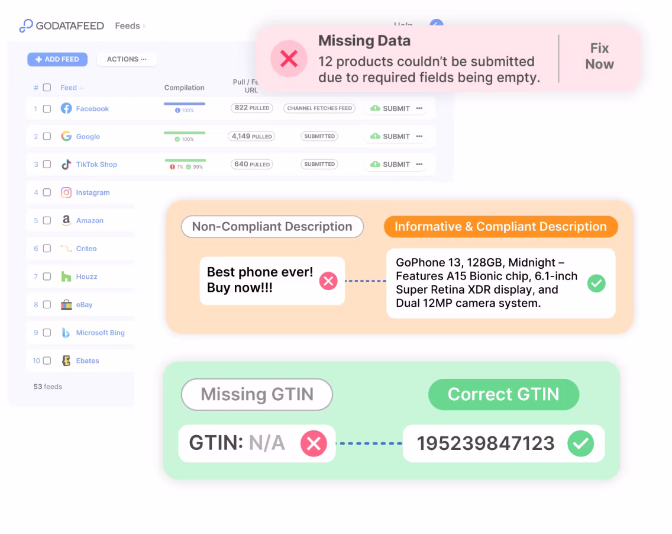Click Fix Now in Missing Data alert
This screenshot has height=534, width=672.
coord(600,56)
